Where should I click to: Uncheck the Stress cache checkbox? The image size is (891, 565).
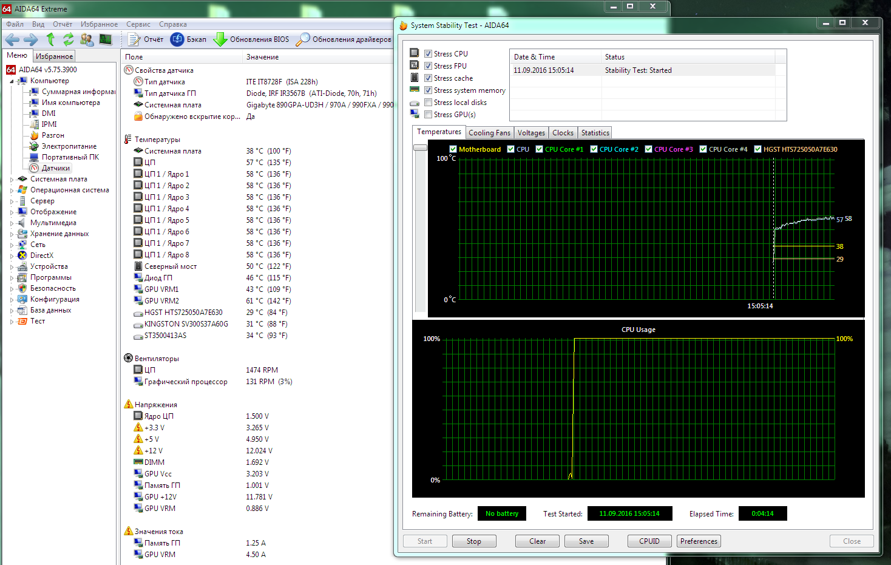428,78
